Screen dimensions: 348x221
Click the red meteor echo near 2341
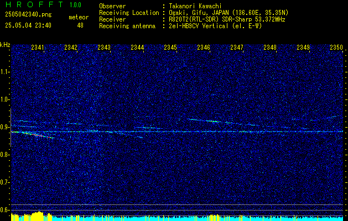pos(38,135)
